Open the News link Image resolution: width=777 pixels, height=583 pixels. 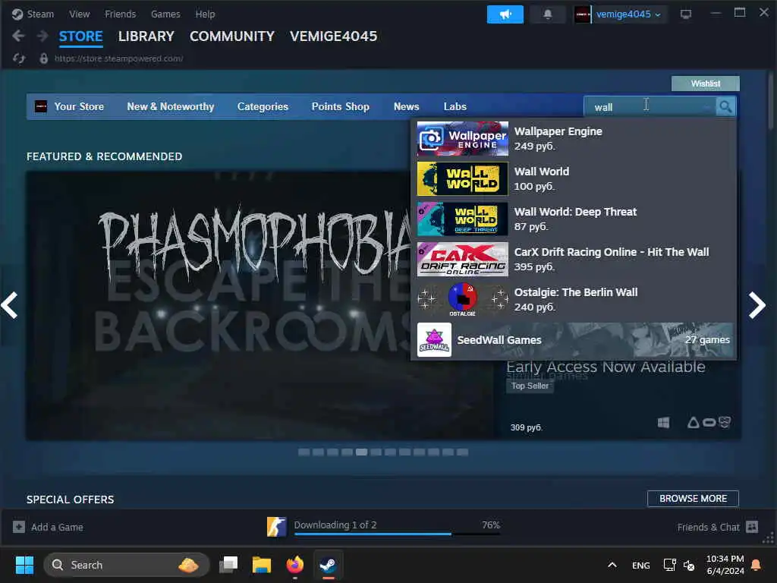pyautogui.click(x=407, y=106)
